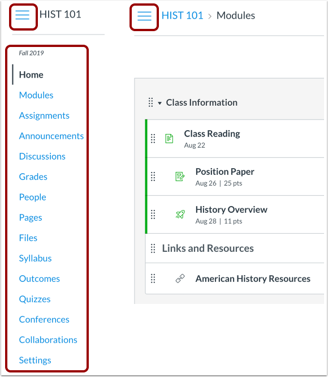Click the American History Resources link icon
The width and height of the screenshot is (328, 377).
[x=180, y=279]
